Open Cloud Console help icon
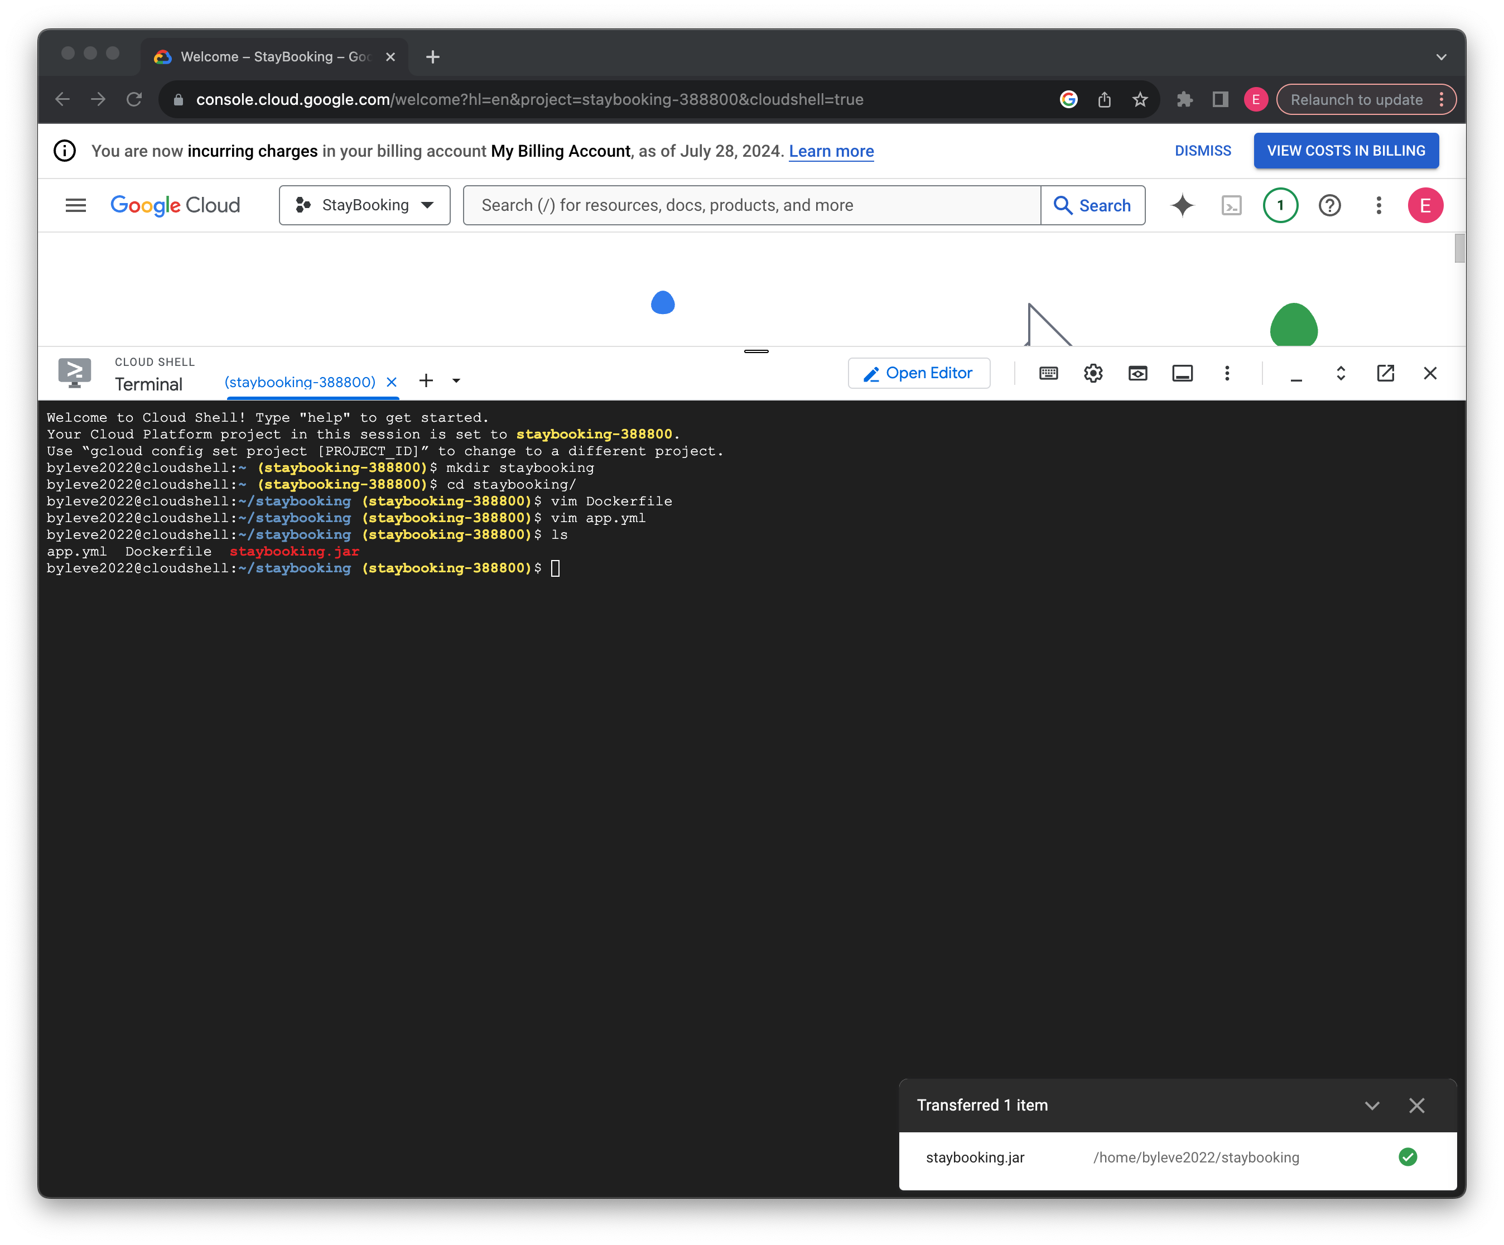Image resolution: width=1504 pixels, height=1245 pixels. tap(1330, 205)
